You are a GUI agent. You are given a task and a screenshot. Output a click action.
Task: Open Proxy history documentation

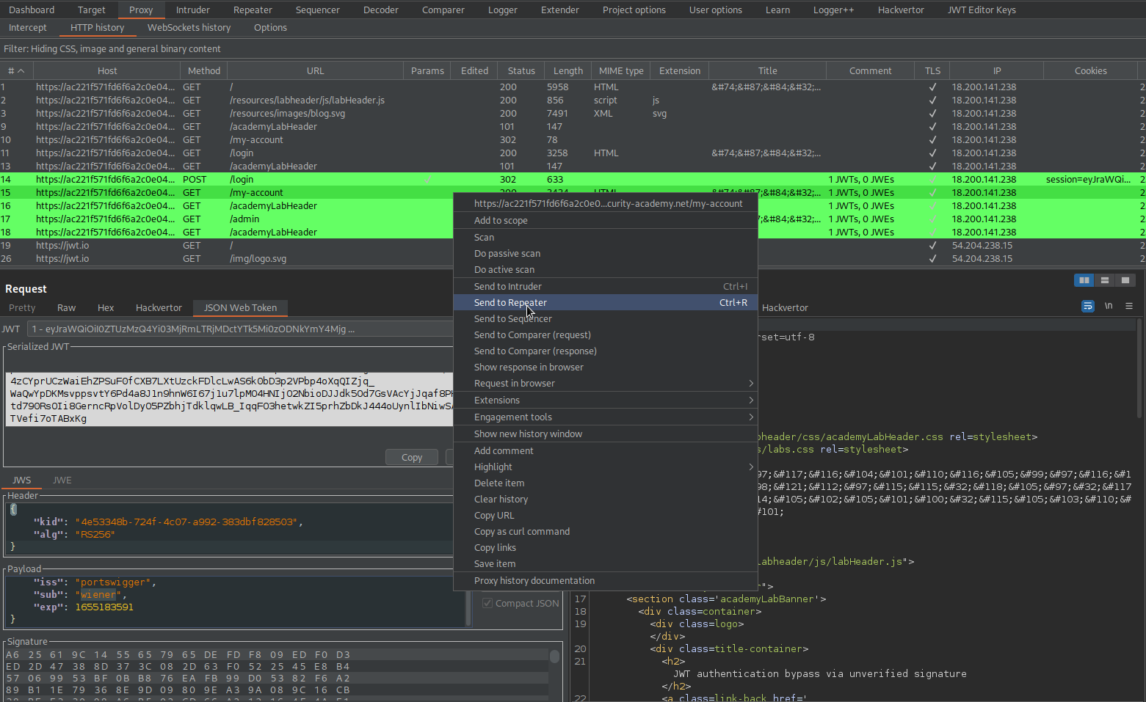pyautogui.click(x=606, y=581)
